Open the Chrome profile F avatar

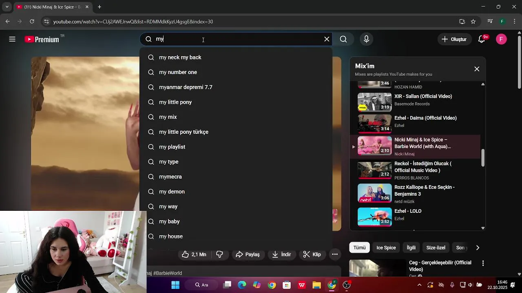point(502,22)
